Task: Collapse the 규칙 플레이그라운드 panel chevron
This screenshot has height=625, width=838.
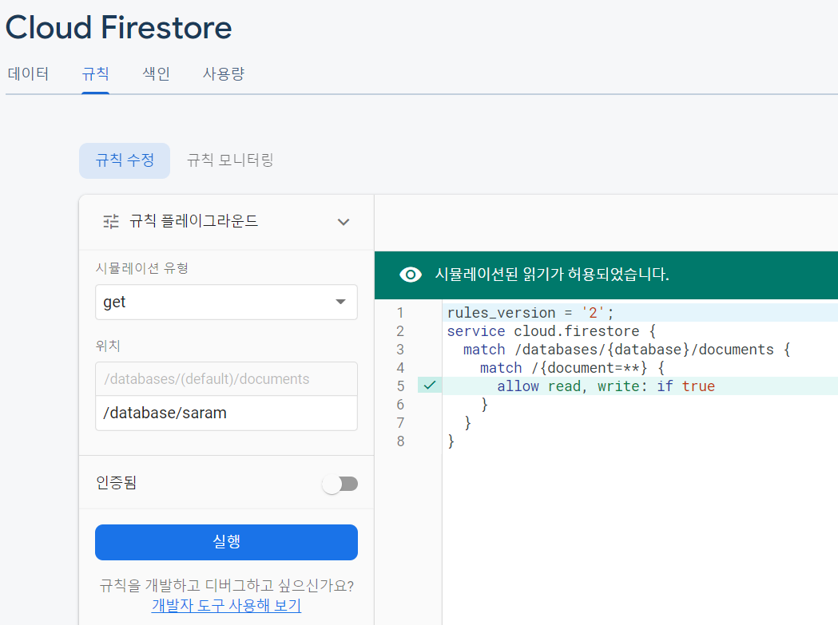Action: click(344, 222)
